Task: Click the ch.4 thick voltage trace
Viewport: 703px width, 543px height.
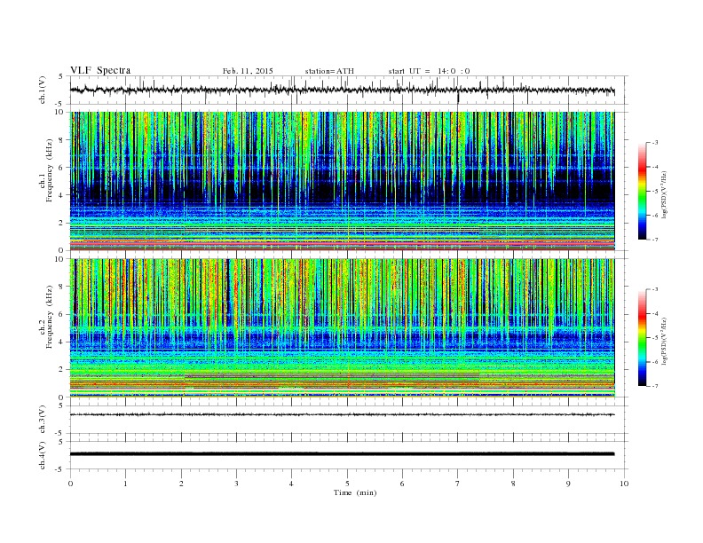Action: click(342, 454)
